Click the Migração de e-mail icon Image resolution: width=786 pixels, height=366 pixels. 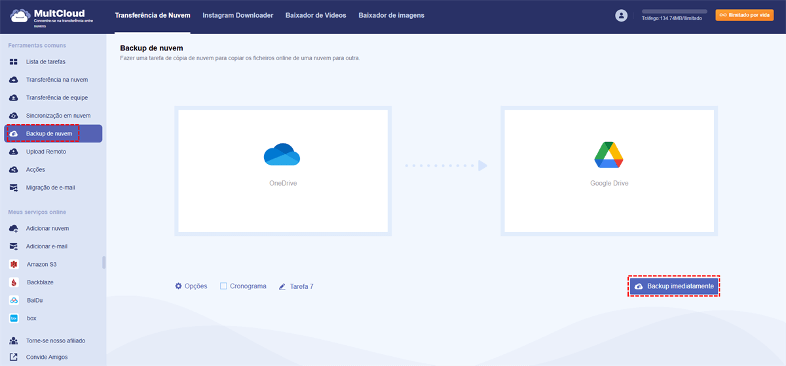(14, 188)
